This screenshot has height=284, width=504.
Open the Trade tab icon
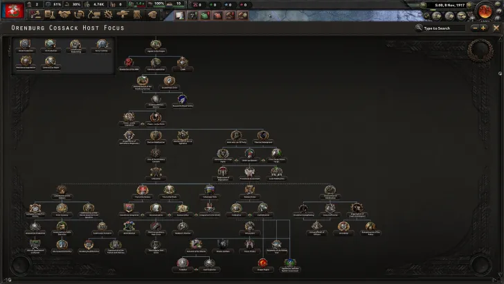pos(78,15)
